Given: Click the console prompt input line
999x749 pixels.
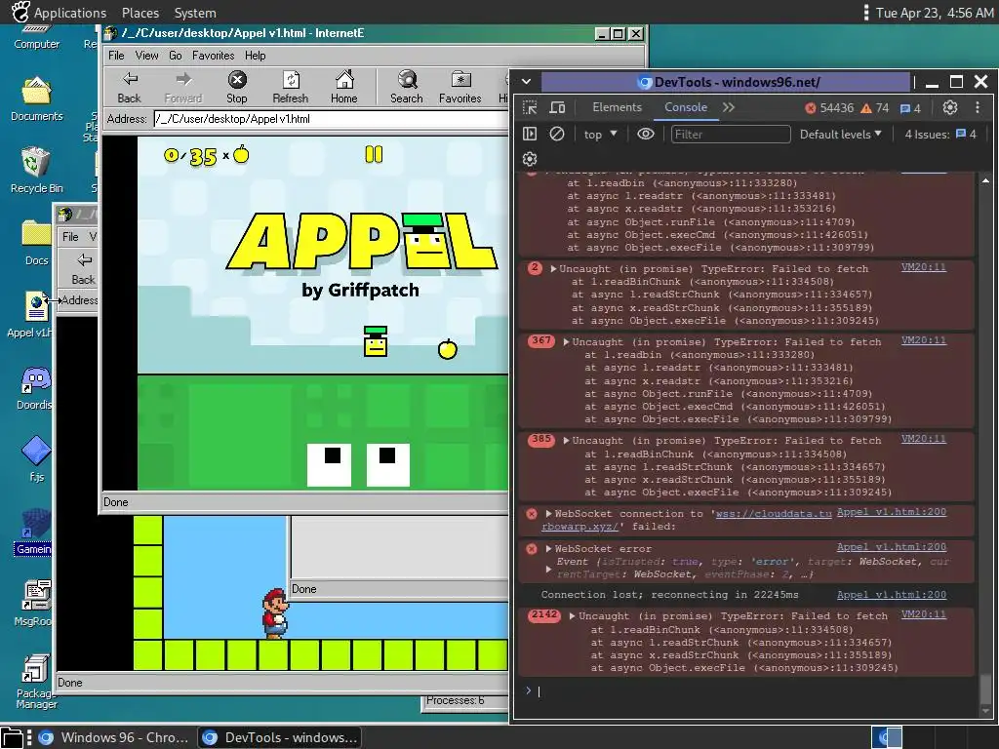Looking at the screenshot, I should [752, 691].
